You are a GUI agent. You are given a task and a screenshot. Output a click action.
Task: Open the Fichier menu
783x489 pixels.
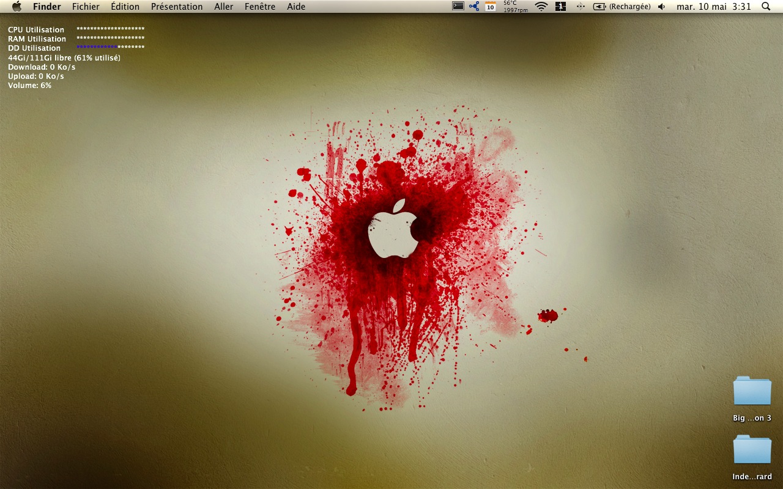pos(86,7)
